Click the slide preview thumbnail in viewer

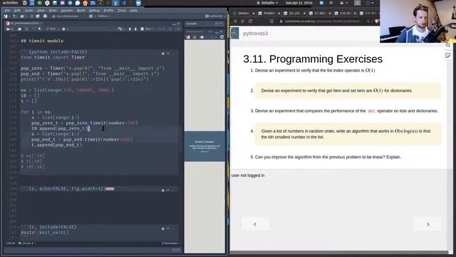point(204,146)
